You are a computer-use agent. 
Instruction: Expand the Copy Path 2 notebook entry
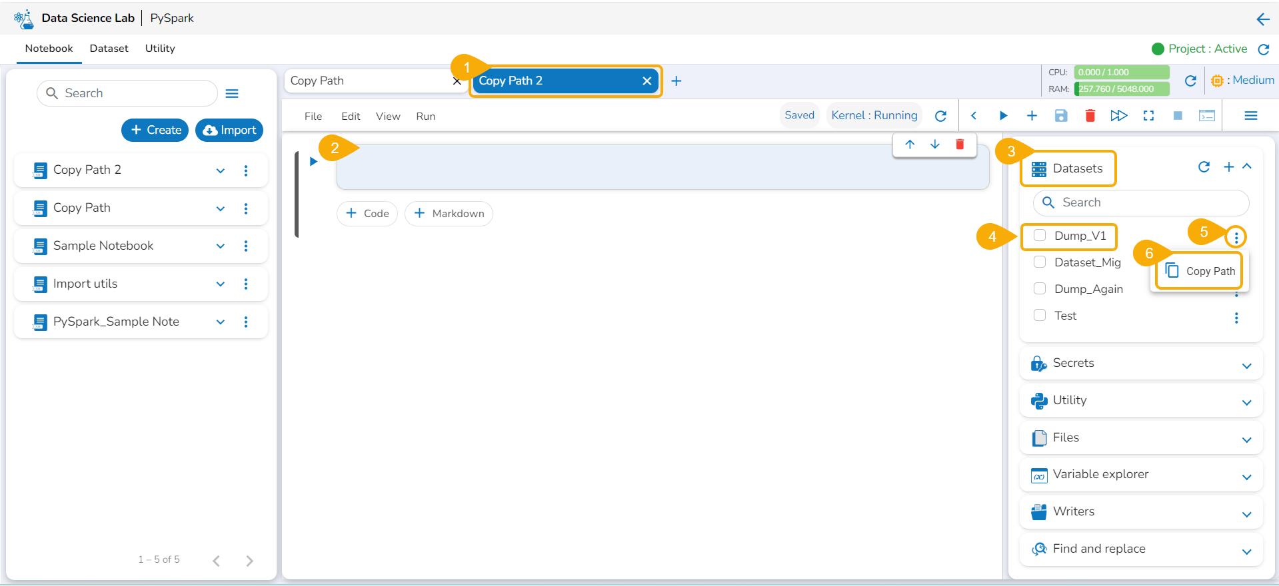pos(220,170)
